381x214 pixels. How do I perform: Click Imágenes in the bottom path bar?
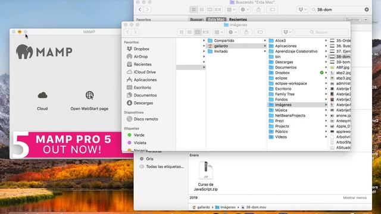pyautogui.click(x=225, y=207)
